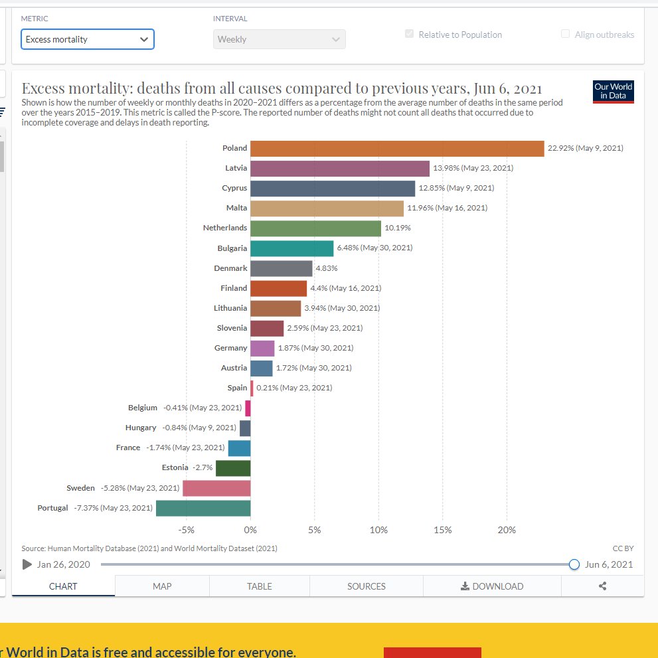Image resolution: width=658 pixels, height=658 pixels.
Task: Click the chart title text
Action: pyautogui.click(x=282, y=88)
